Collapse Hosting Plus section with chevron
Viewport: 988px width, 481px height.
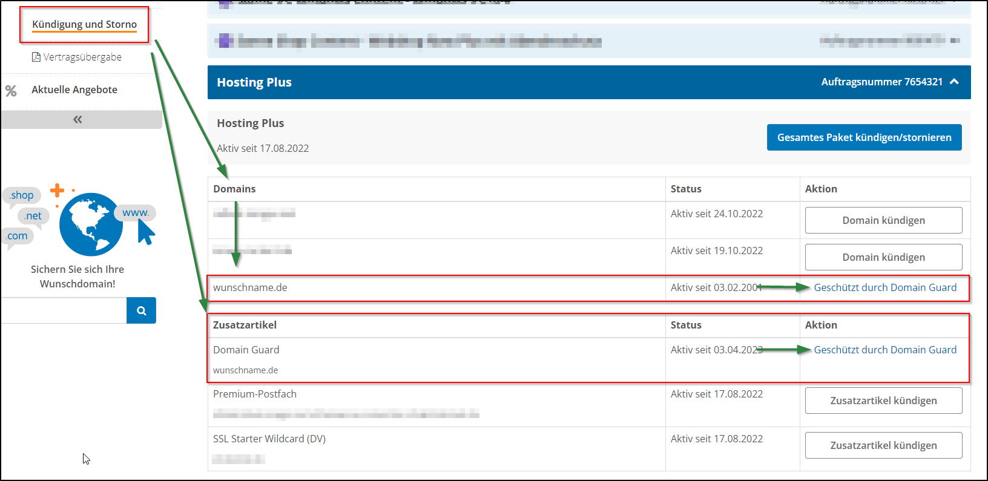coord(954,82)
